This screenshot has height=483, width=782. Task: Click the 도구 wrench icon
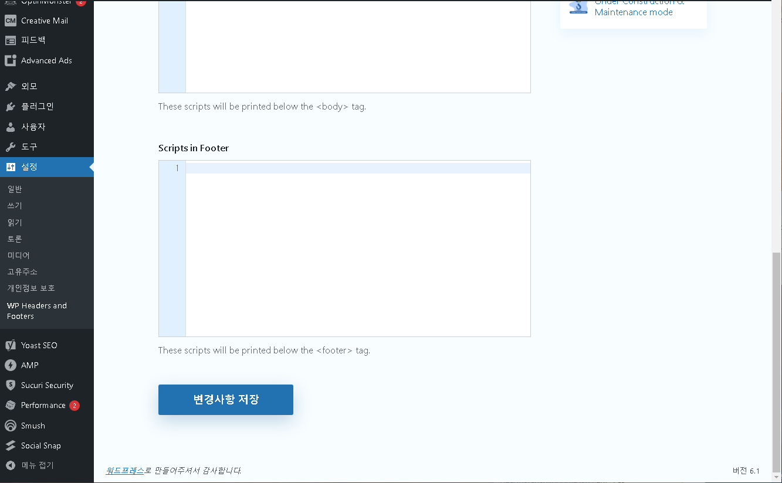[10, 147]
